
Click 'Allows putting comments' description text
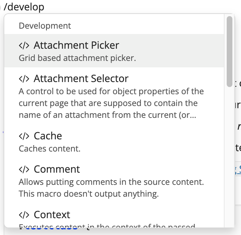(x=111, y=188)
